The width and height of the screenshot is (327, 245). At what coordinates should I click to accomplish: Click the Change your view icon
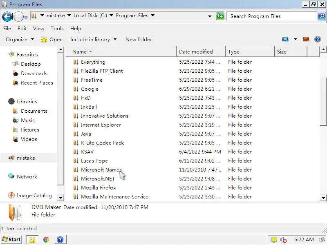coord(285,39)
